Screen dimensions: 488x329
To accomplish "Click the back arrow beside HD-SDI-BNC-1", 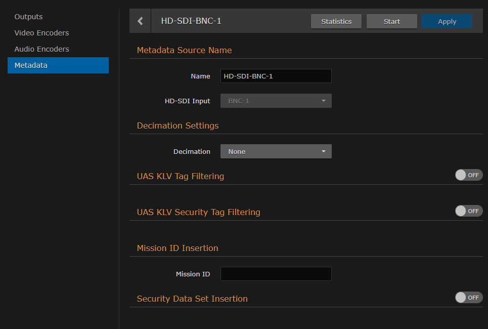I will (140, 21).
